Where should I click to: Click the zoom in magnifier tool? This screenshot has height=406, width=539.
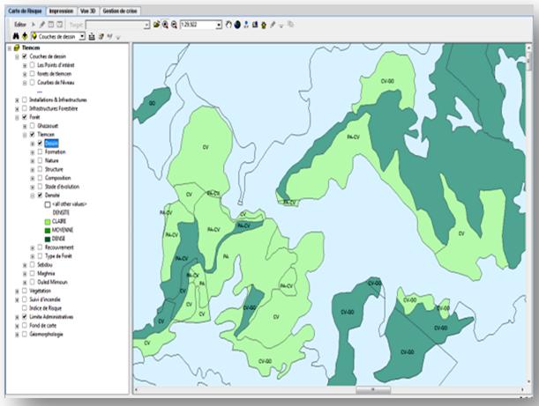pyautogui.click(x=164, y=25)
